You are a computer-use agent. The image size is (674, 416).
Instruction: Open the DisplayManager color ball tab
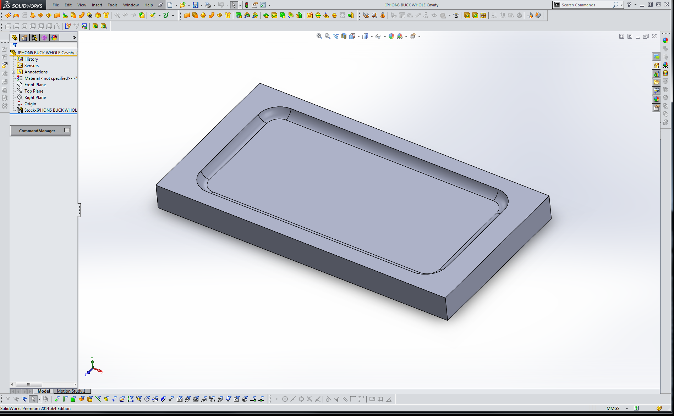(54, 38)
